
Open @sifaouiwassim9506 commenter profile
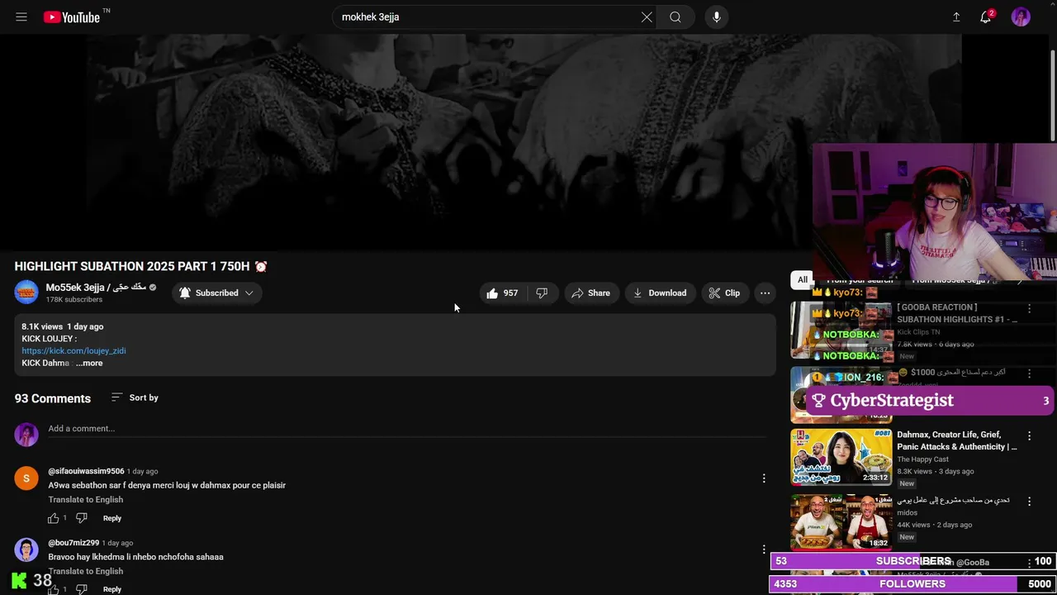[x=86, y=471]
